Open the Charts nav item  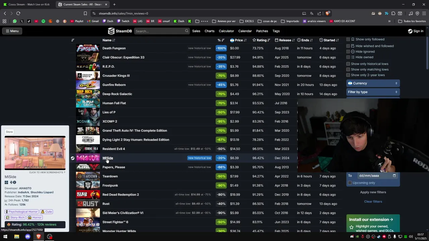pos(209,31)
